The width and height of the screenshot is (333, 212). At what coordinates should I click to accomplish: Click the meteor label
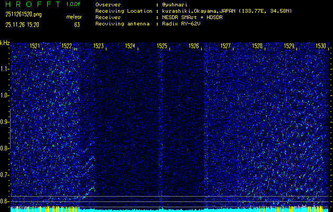click(x=74, y=17)
